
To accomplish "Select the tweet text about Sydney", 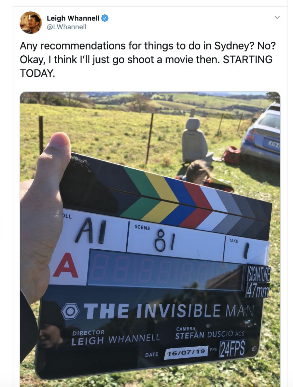I will (147, 60).
